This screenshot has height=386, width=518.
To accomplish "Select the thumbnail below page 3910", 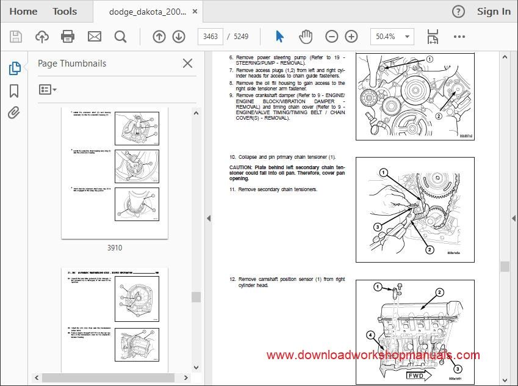I will pos(115,320).
